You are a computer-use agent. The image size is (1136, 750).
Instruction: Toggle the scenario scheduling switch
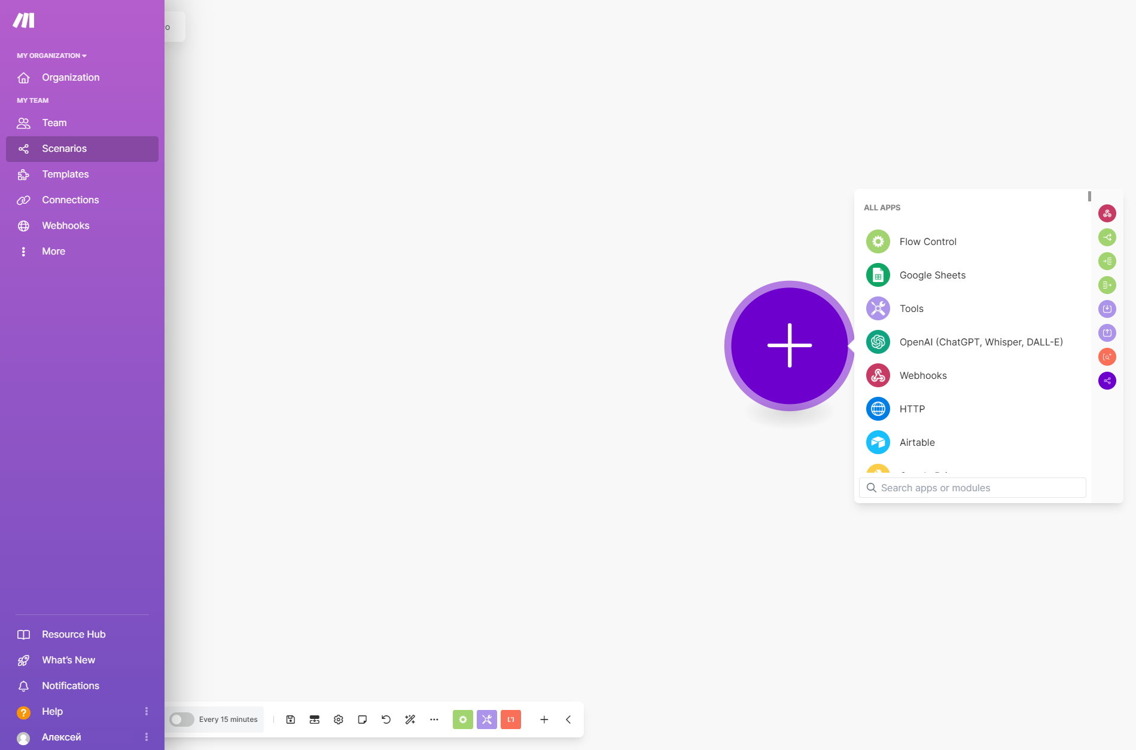pos(181,720)
